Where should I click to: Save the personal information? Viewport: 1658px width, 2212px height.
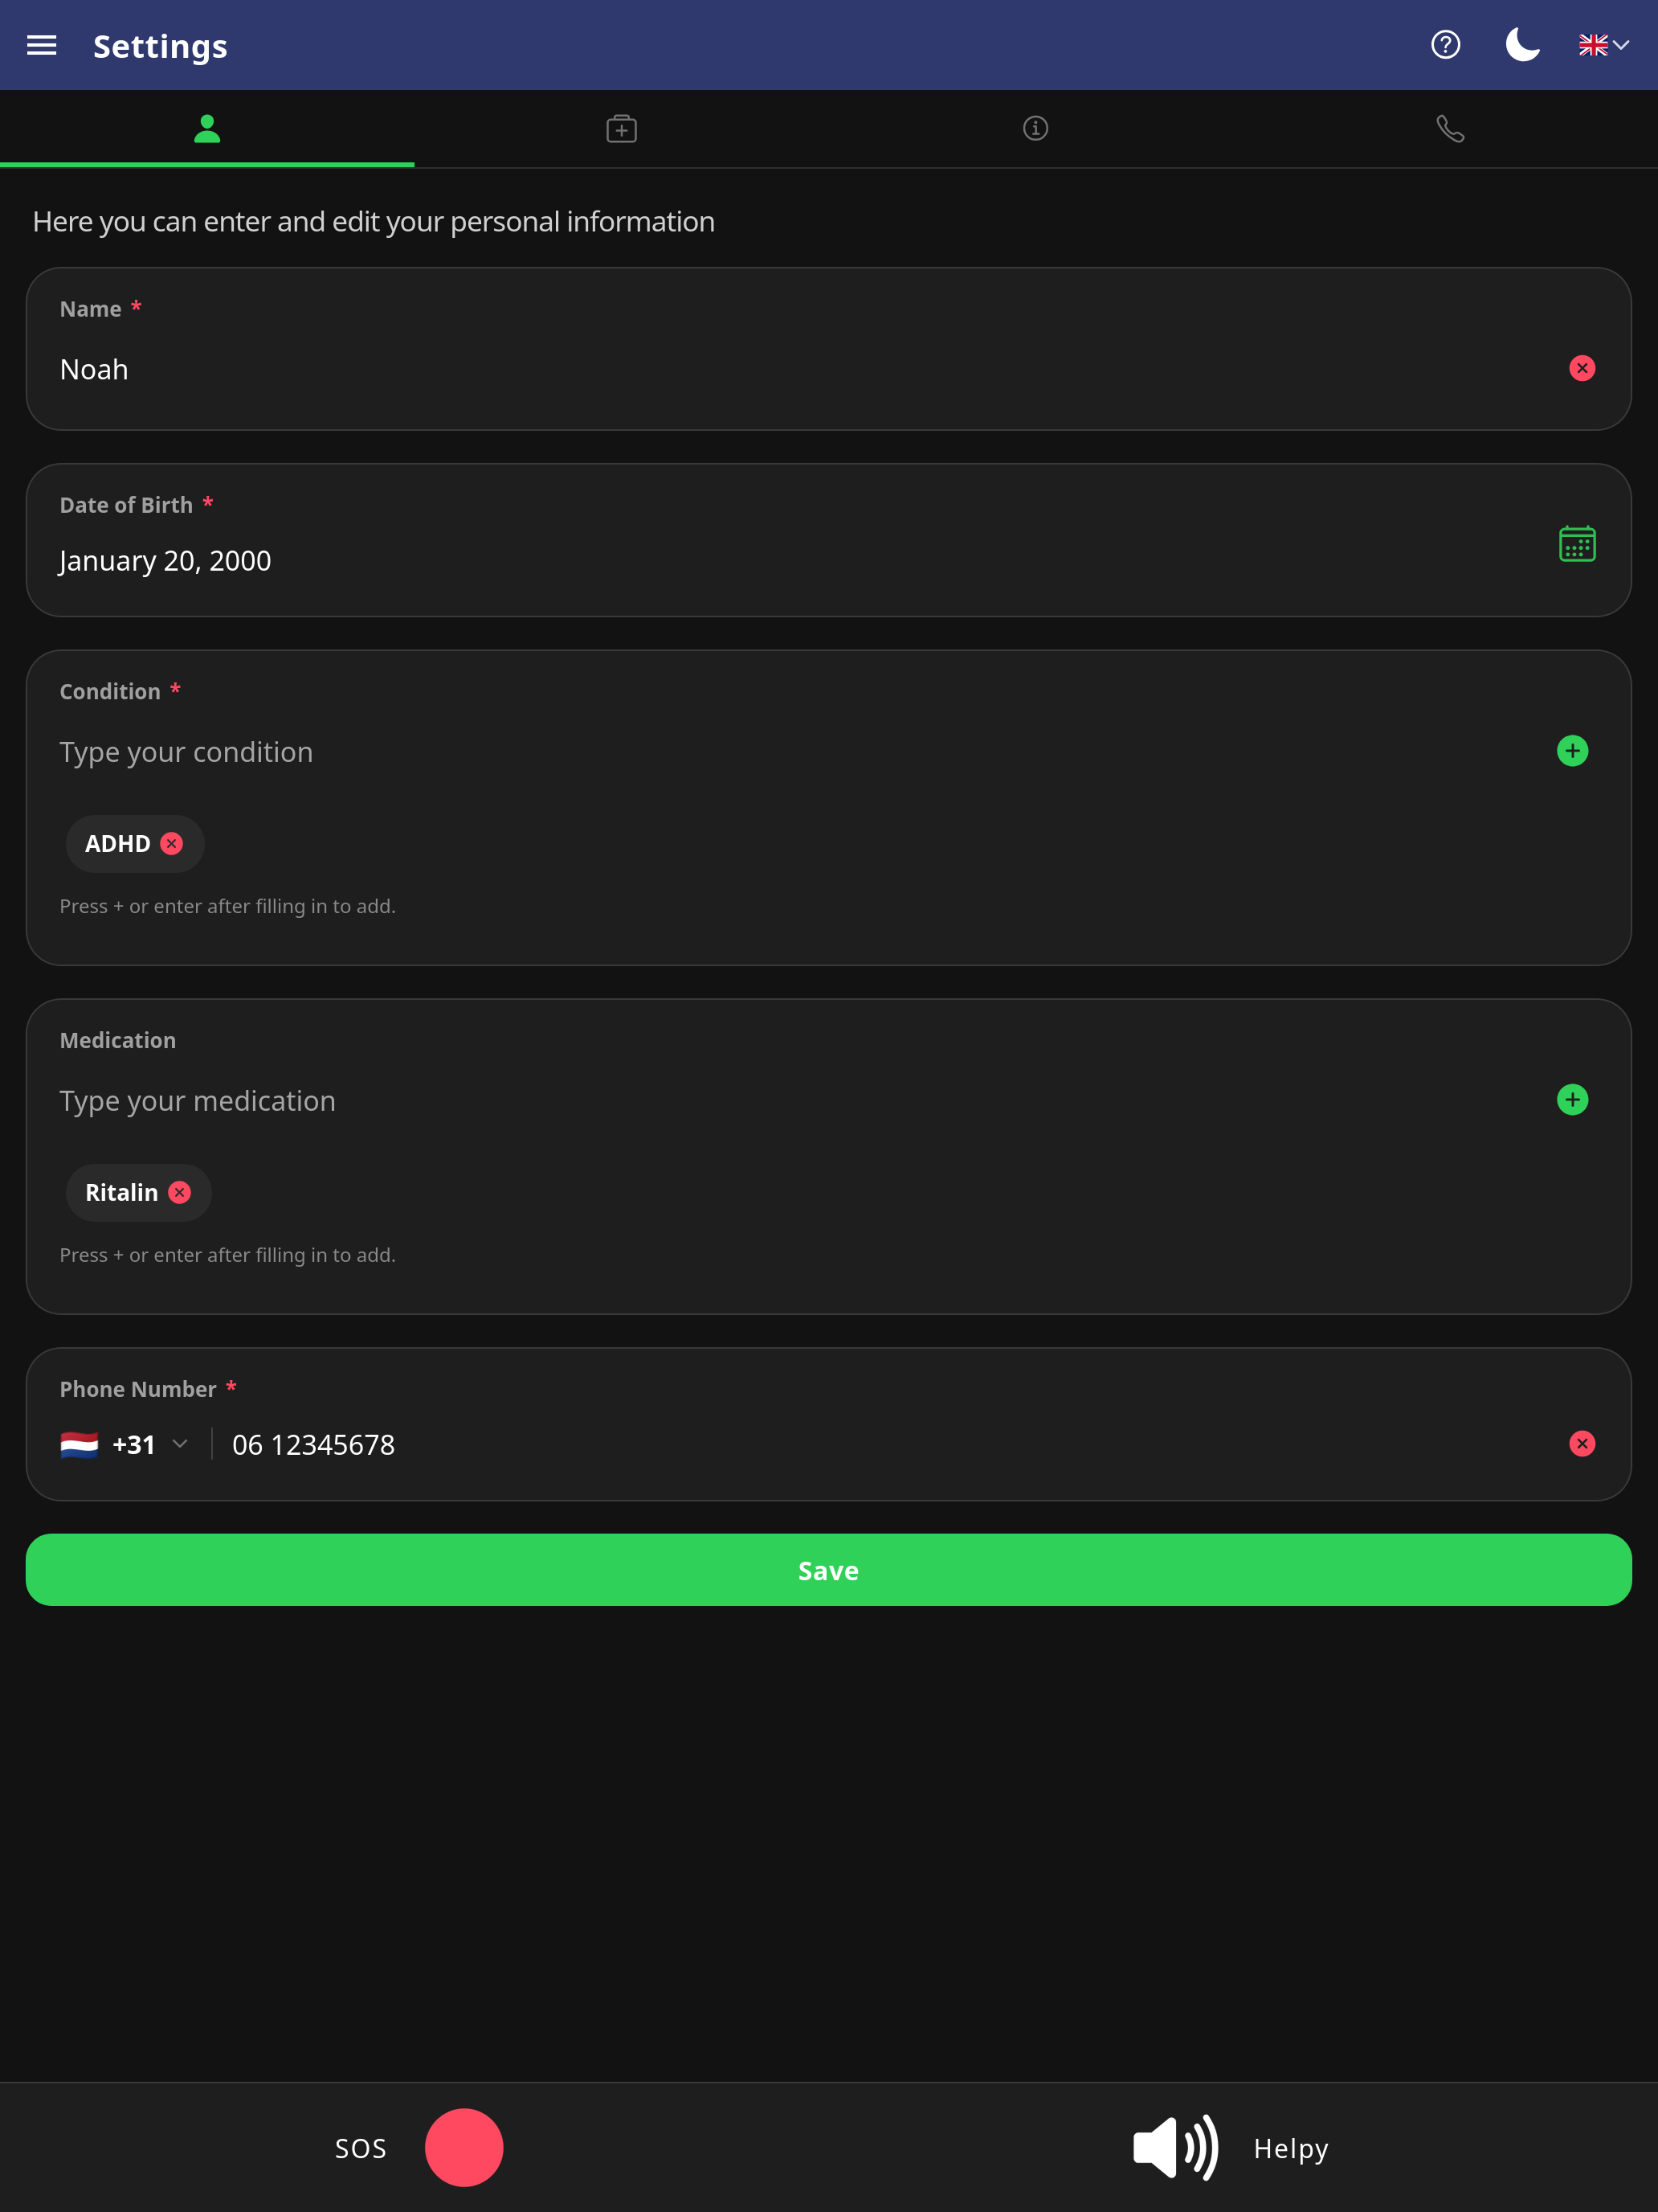click(828, 1570)
